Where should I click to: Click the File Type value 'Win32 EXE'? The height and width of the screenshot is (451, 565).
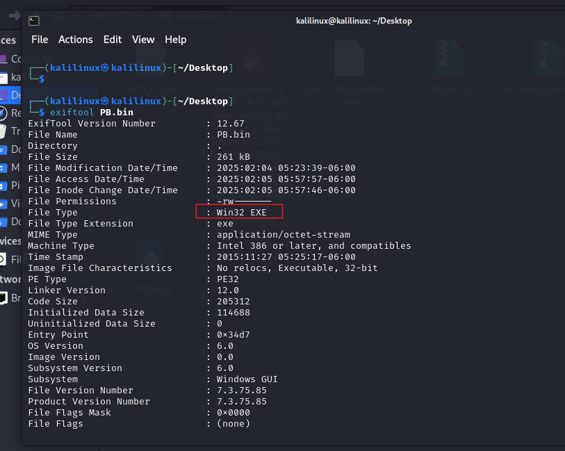[241, 213]
